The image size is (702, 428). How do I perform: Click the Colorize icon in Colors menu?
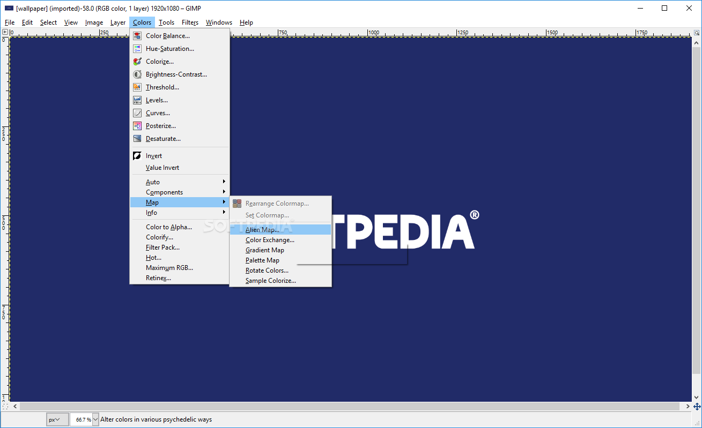click(x=137, y=62)
